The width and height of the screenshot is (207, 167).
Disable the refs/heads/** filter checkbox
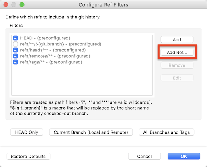(16, 50)
